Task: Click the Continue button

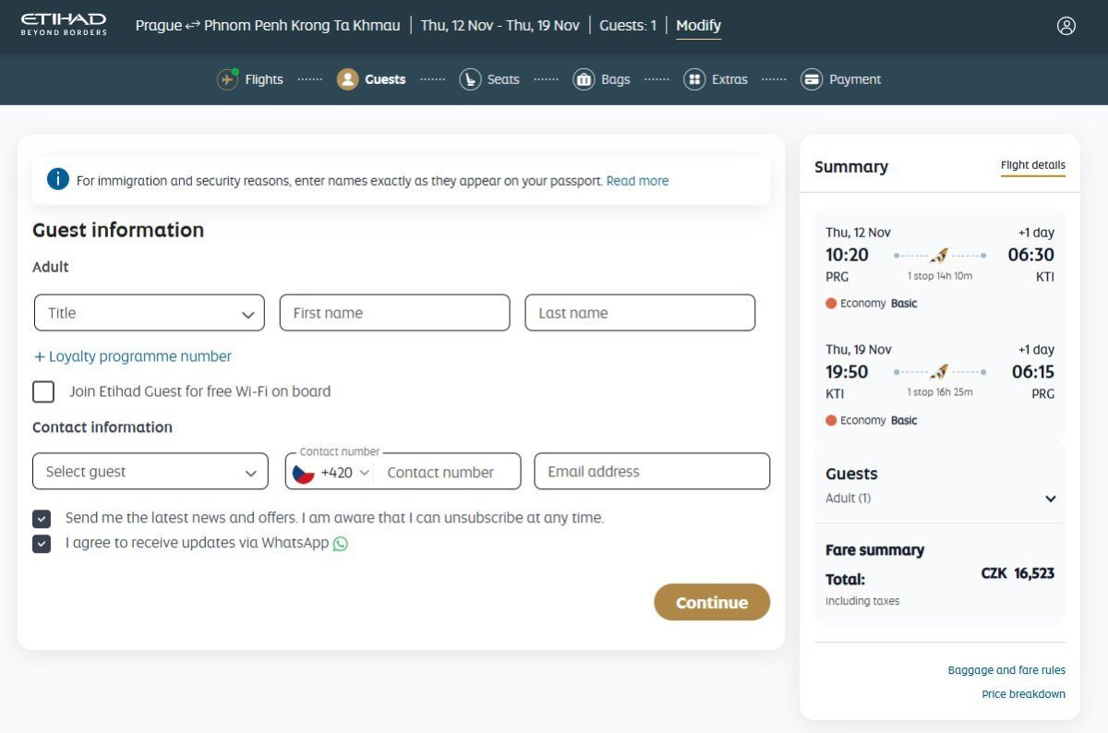Action: pos(712,602)
